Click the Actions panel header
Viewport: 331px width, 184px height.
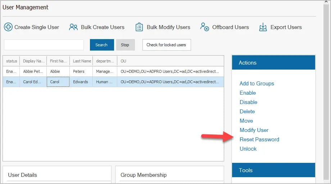click(273, 62)
